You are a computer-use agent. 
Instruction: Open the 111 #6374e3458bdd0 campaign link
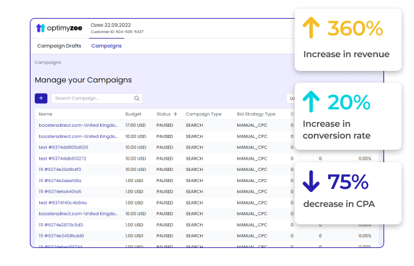(x=61, y=236)
